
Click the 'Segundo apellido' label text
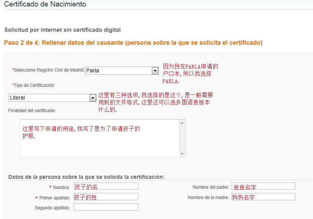point(52,208)
